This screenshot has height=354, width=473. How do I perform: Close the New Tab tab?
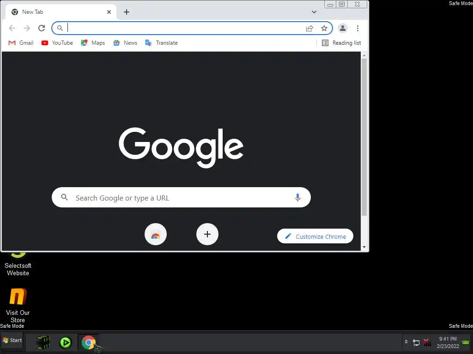pos(109,12)
